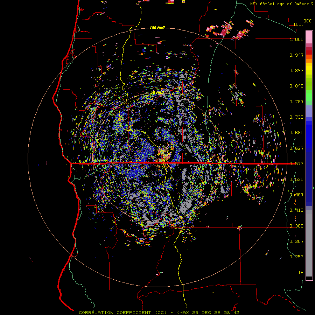Click the TH threshold label

[x=301, y=273]
